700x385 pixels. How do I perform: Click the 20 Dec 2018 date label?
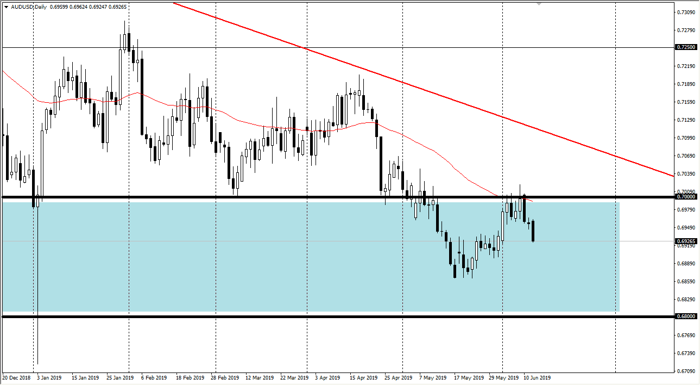pos(16,377)
